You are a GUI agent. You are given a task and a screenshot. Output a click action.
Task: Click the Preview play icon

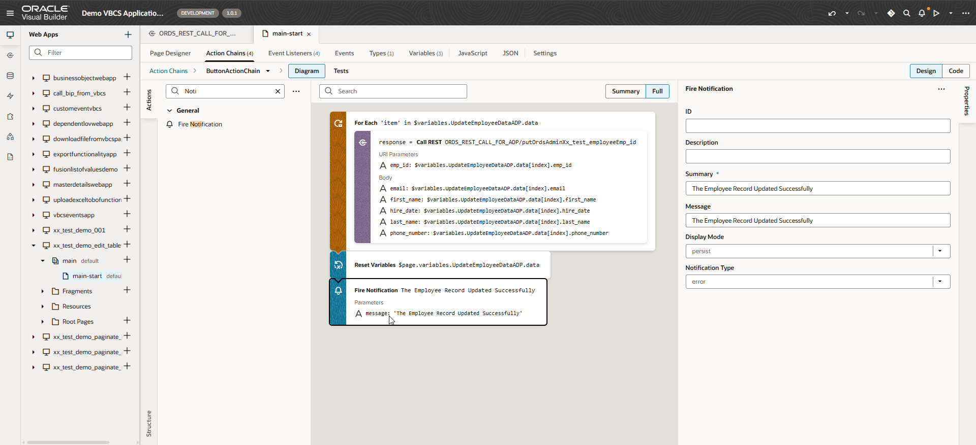[x=936, y=13]
